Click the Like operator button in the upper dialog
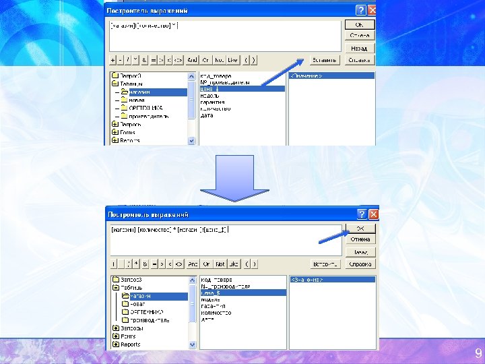485x364 pixels. (x=232, y=60)
